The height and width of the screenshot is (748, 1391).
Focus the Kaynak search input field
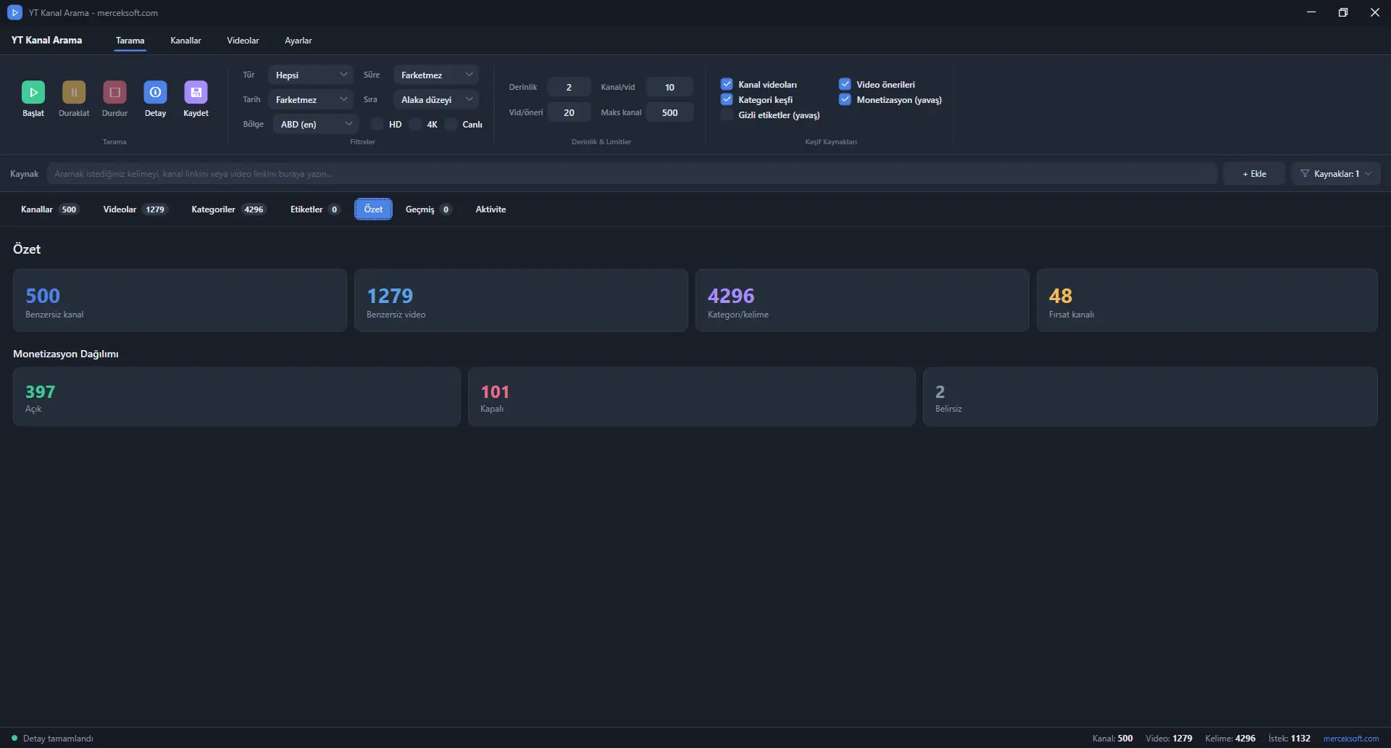coord(632,174)
